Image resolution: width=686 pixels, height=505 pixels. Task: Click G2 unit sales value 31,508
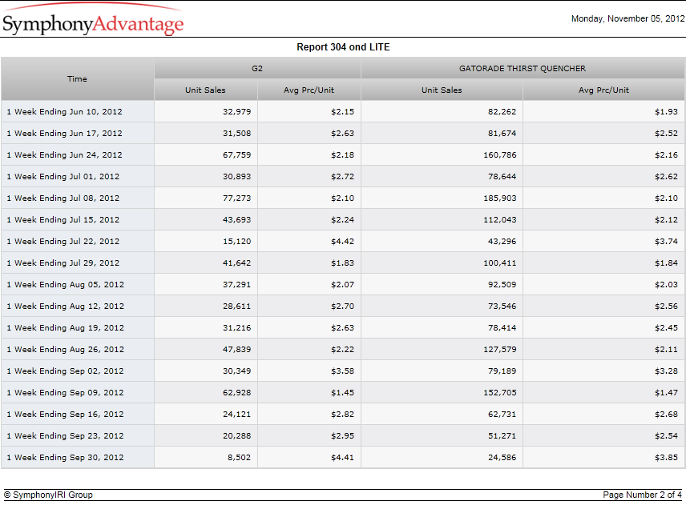pos(236,133)
